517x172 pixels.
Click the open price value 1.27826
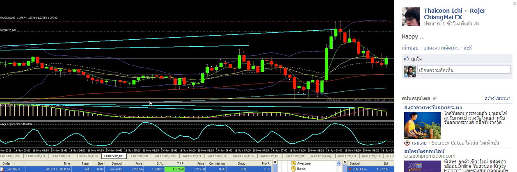[x=137, y=169]
